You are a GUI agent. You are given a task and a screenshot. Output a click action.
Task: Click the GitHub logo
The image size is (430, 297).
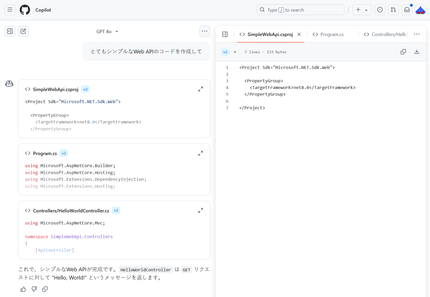pyautogui.click(x=25, y=10)
